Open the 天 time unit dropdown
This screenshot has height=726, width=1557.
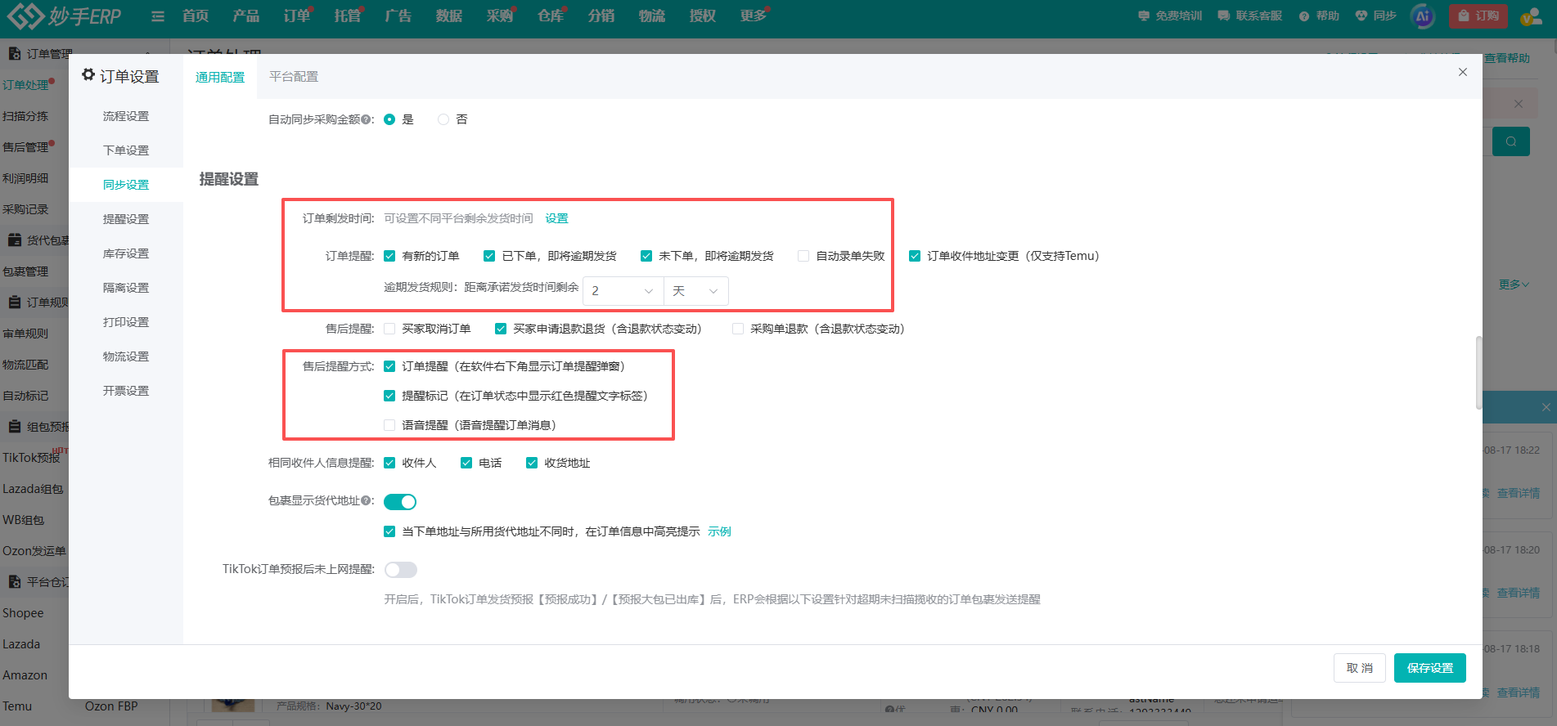tap(695, 290)
